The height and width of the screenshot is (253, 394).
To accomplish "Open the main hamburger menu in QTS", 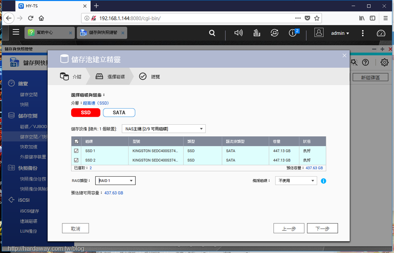I will [16, 32].
